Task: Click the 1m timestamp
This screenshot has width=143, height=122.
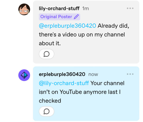Action: [86, 8]
